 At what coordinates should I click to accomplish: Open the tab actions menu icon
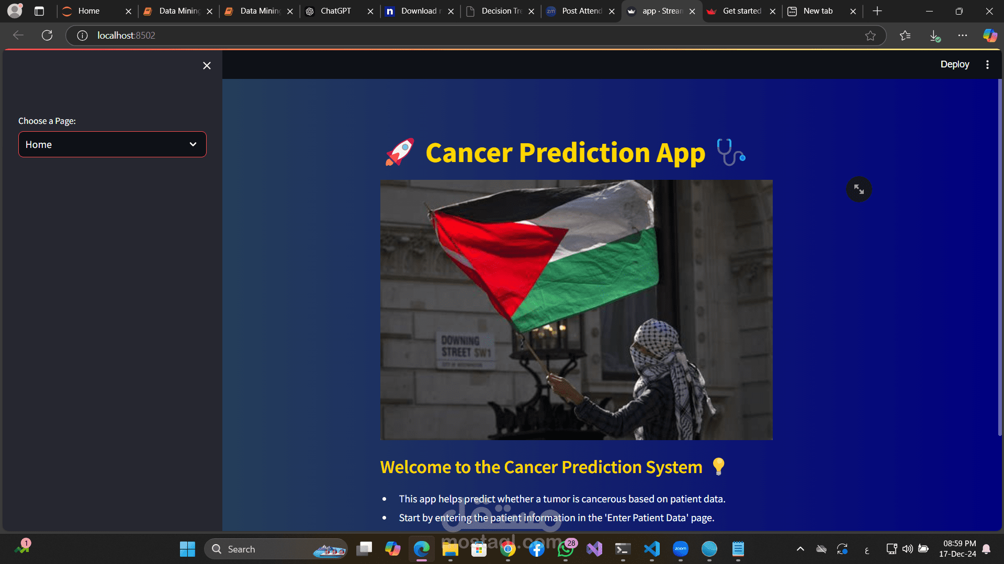[x=39, y=11]
